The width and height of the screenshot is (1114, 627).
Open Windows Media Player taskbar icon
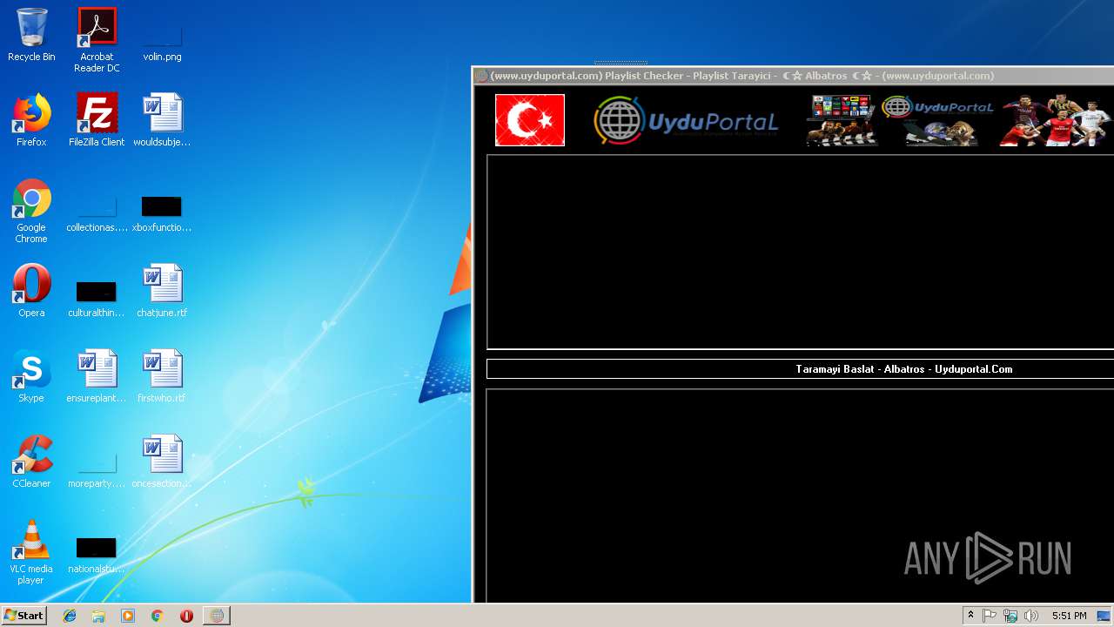(128, 616)
